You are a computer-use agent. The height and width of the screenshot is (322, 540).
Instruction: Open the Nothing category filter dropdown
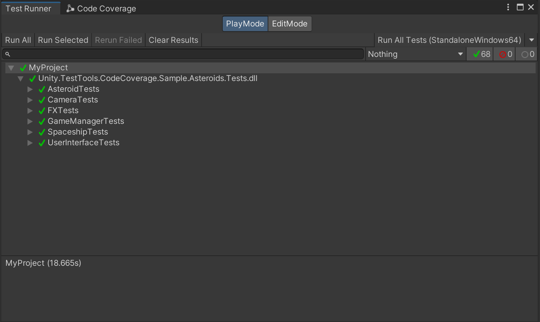415,54
